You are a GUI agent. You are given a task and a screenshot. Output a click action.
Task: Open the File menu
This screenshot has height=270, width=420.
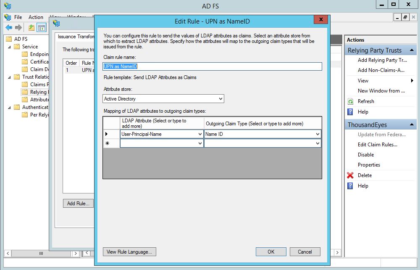click(x=18, y=17)
